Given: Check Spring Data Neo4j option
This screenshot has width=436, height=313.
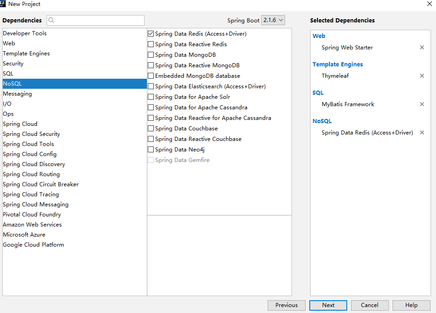Looking at the screenshot, I should click(x=151, y=149).
